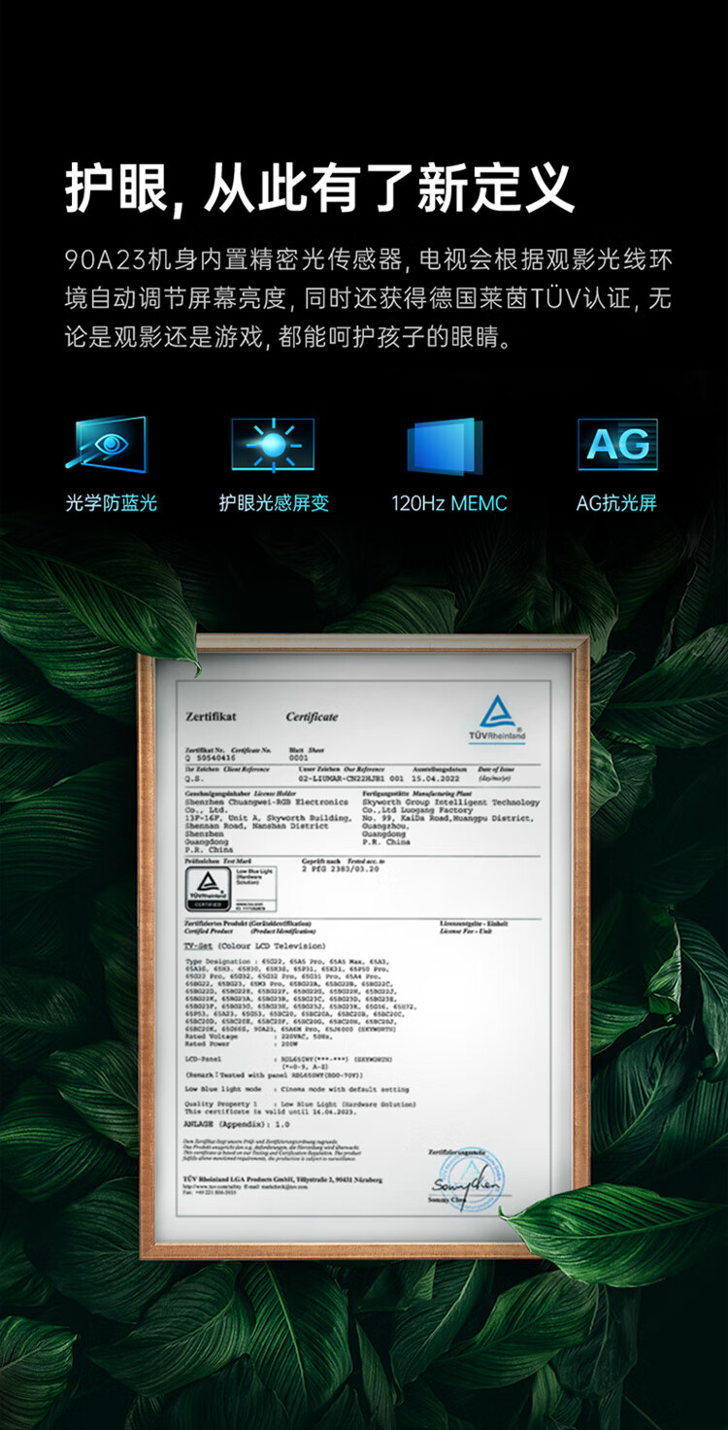Viewport: 728px width, 1430px height.
Task: Click the line 论是观影还是游戏
Action: point(287,338)
